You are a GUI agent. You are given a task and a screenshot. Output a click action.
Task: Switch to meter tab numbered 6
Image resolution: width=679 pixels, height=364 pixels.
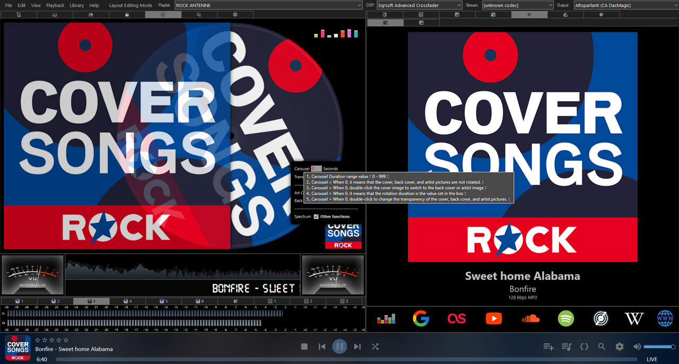(199, 301)
